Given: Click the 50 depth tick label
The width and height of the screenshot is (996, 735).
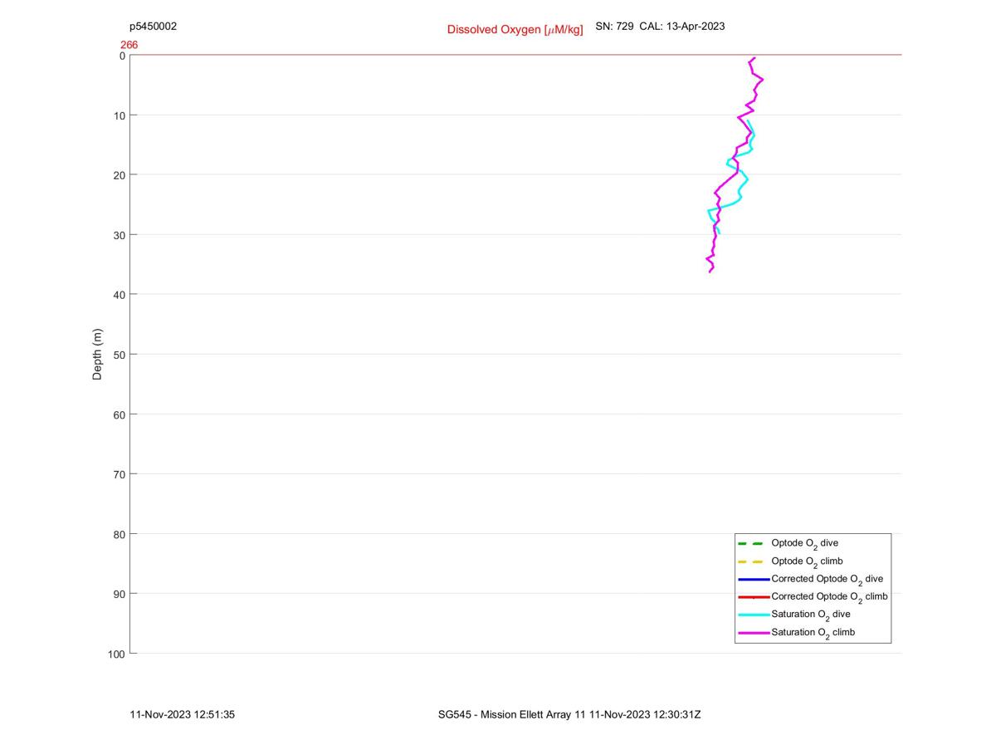Looking at the screenshot, I should tap(120, 355).
